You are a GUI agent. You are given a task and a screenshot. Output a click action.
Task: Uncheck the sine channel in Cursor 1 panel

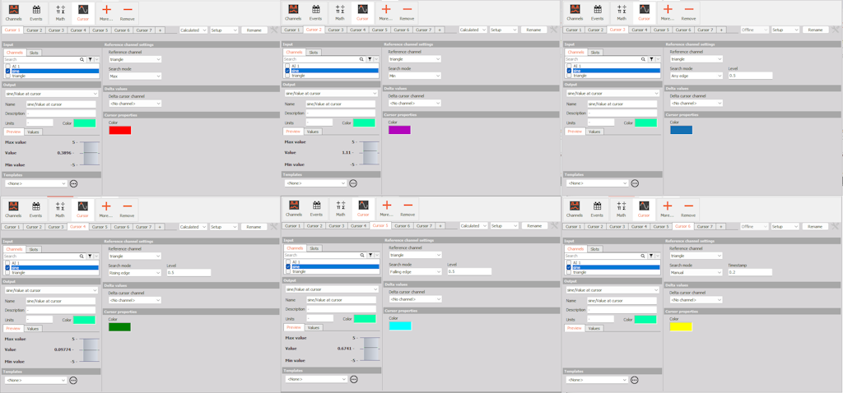pyautogui.click(x=7, y=71)
